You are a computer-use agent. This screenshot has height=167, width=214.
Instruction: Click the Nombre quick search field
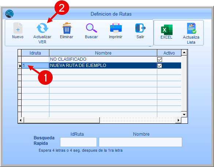140,142
